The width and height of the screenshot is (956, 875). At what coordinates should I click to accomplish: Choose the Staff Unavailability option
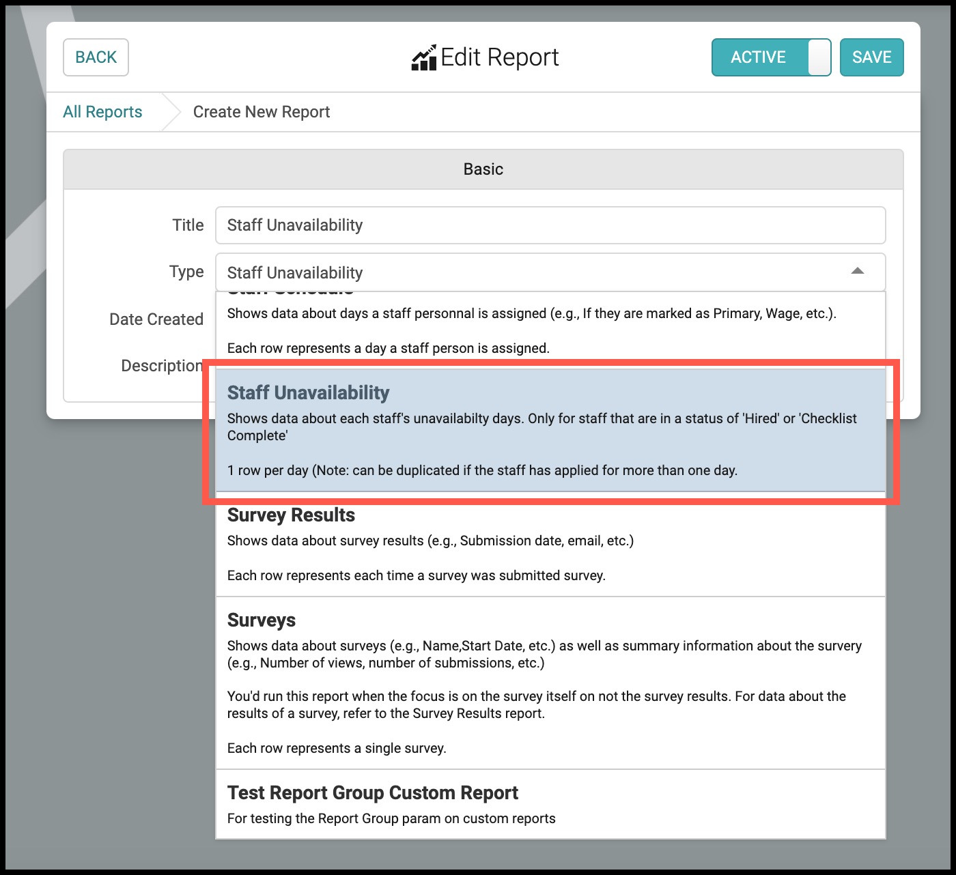coord(550,430)
